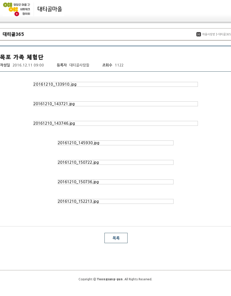The width and height of the screenshot is (231, 296).
Task: Open the 20161210_150736.jpg picture
Action: click(x=115, y=182)
